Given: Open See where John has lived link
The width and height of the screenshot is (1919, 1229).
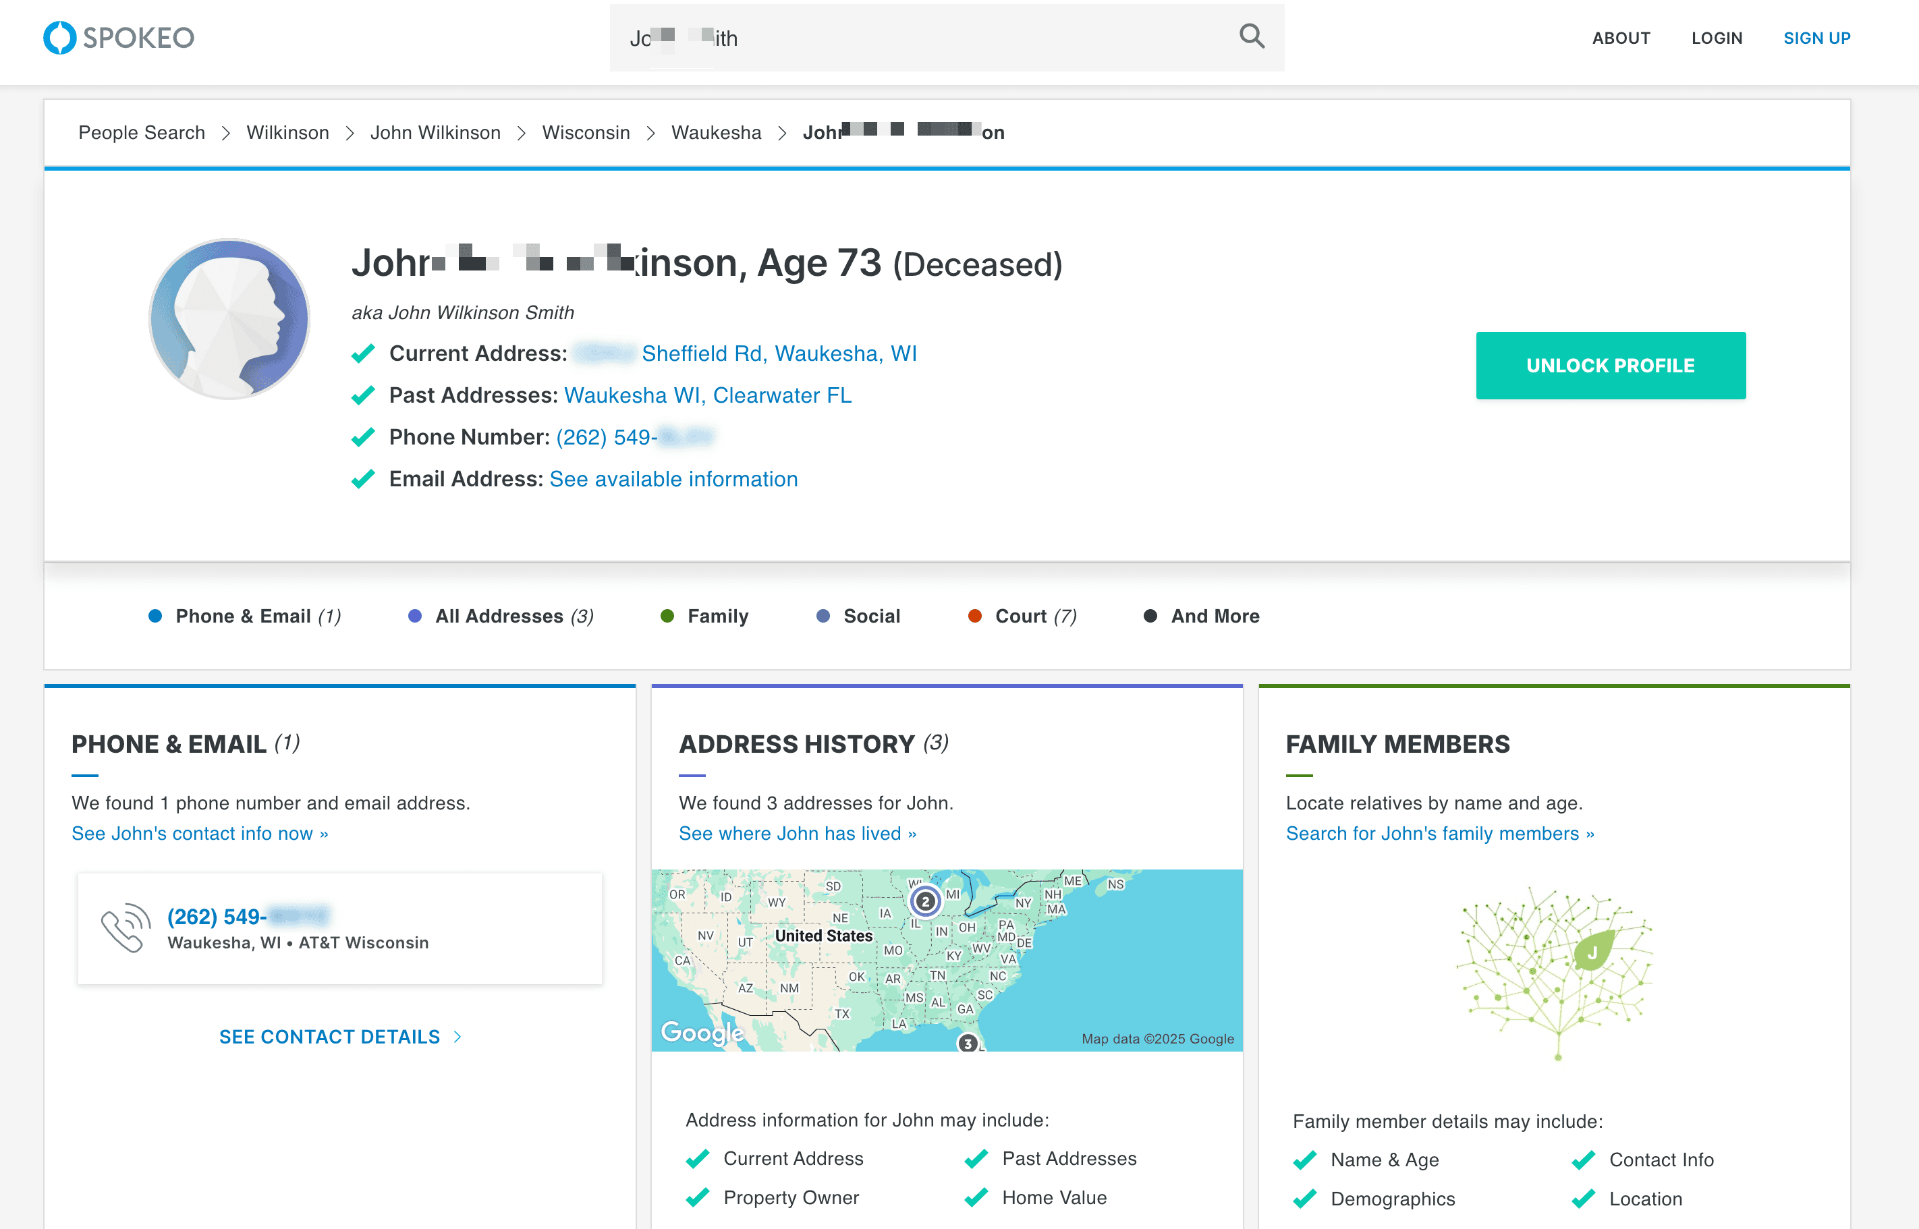Looking at the screenshot, I should (x=797, y=833).
